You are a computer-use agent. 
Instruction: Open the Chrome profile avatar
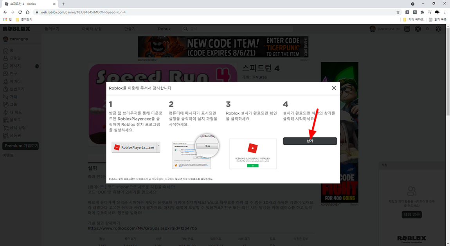[x=437, y=12]
